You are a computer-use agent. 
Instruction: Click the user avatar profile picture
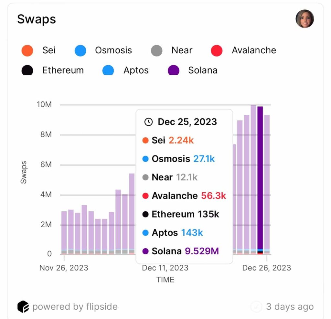304,19
